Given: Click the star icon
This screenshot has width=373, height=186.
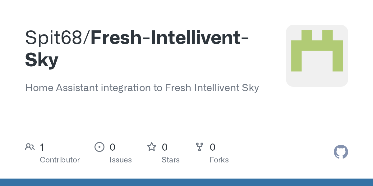Looking at the screenshot, I should (x=152, y=147).
